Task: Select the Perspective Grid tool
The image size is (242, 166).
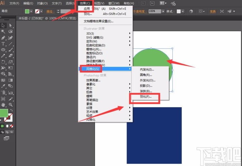Action: coord(10,74)
